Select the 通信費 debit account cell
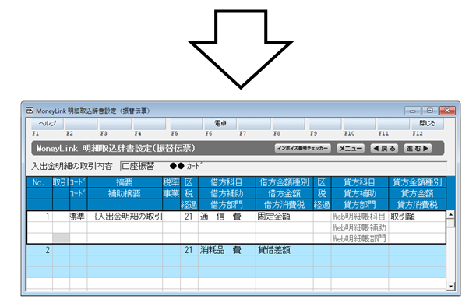The height and width of the screenshot is (303, 469). pos(227,217)
